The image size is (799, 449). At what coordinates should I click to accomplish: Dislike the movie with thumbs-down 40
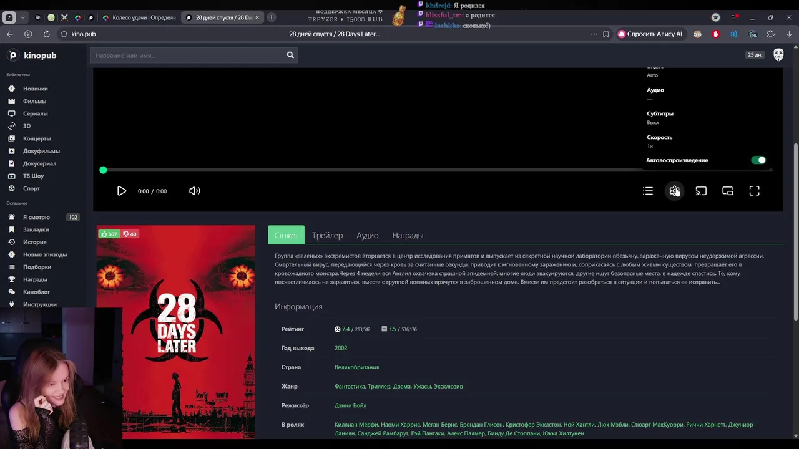click(129, 234)
